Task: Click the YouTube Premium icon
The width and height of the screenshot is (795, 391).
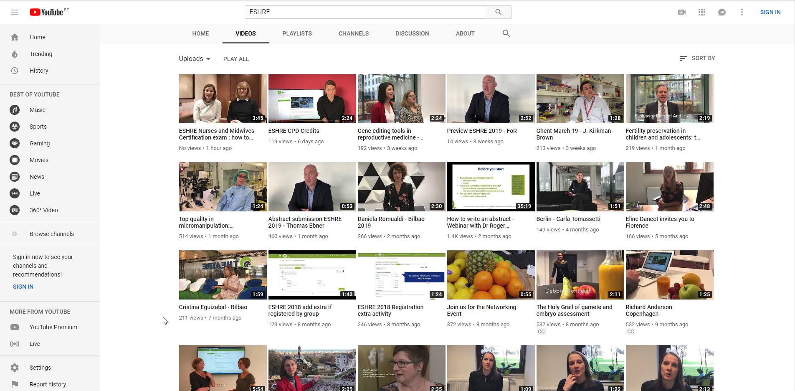Action: tap(15, 327)
